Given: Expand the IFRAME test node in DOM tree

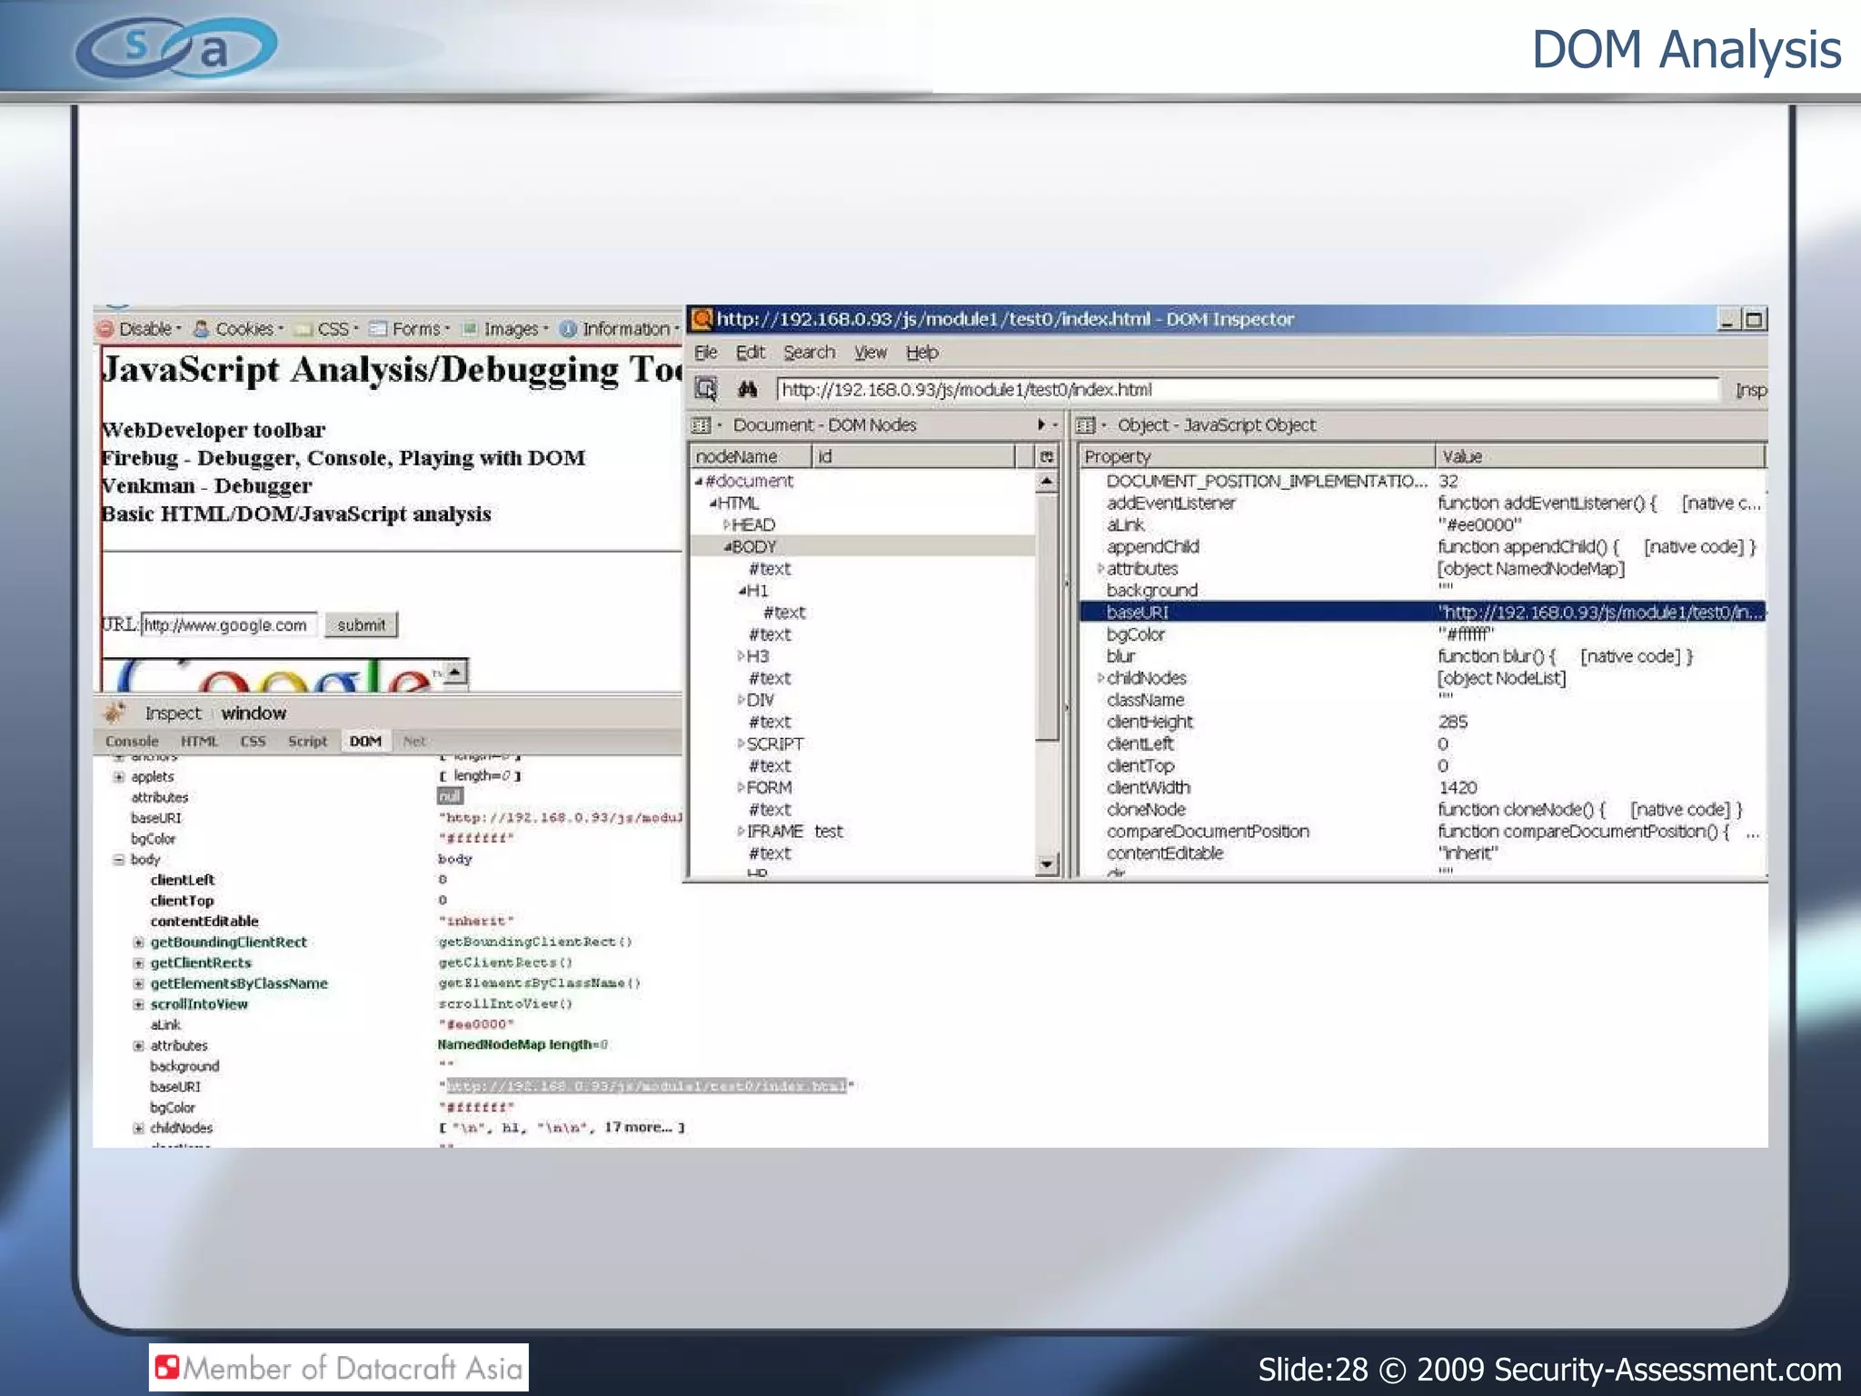Looking at the screenshot, I should click(x=741, y=832).
